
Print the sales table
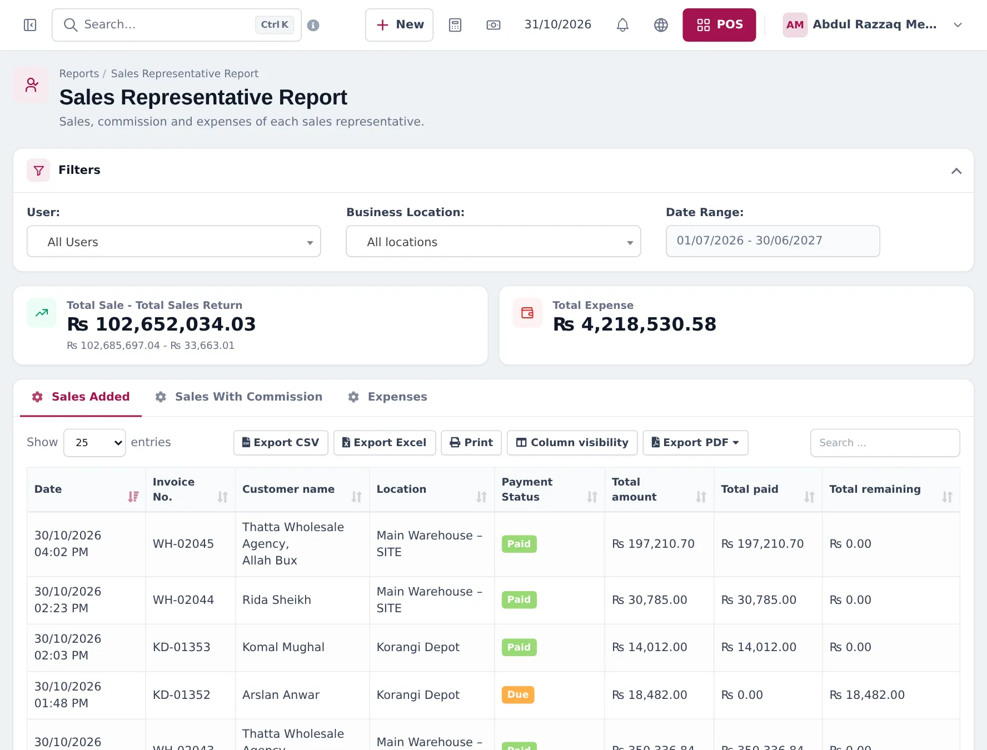click(x=471, y=443)
